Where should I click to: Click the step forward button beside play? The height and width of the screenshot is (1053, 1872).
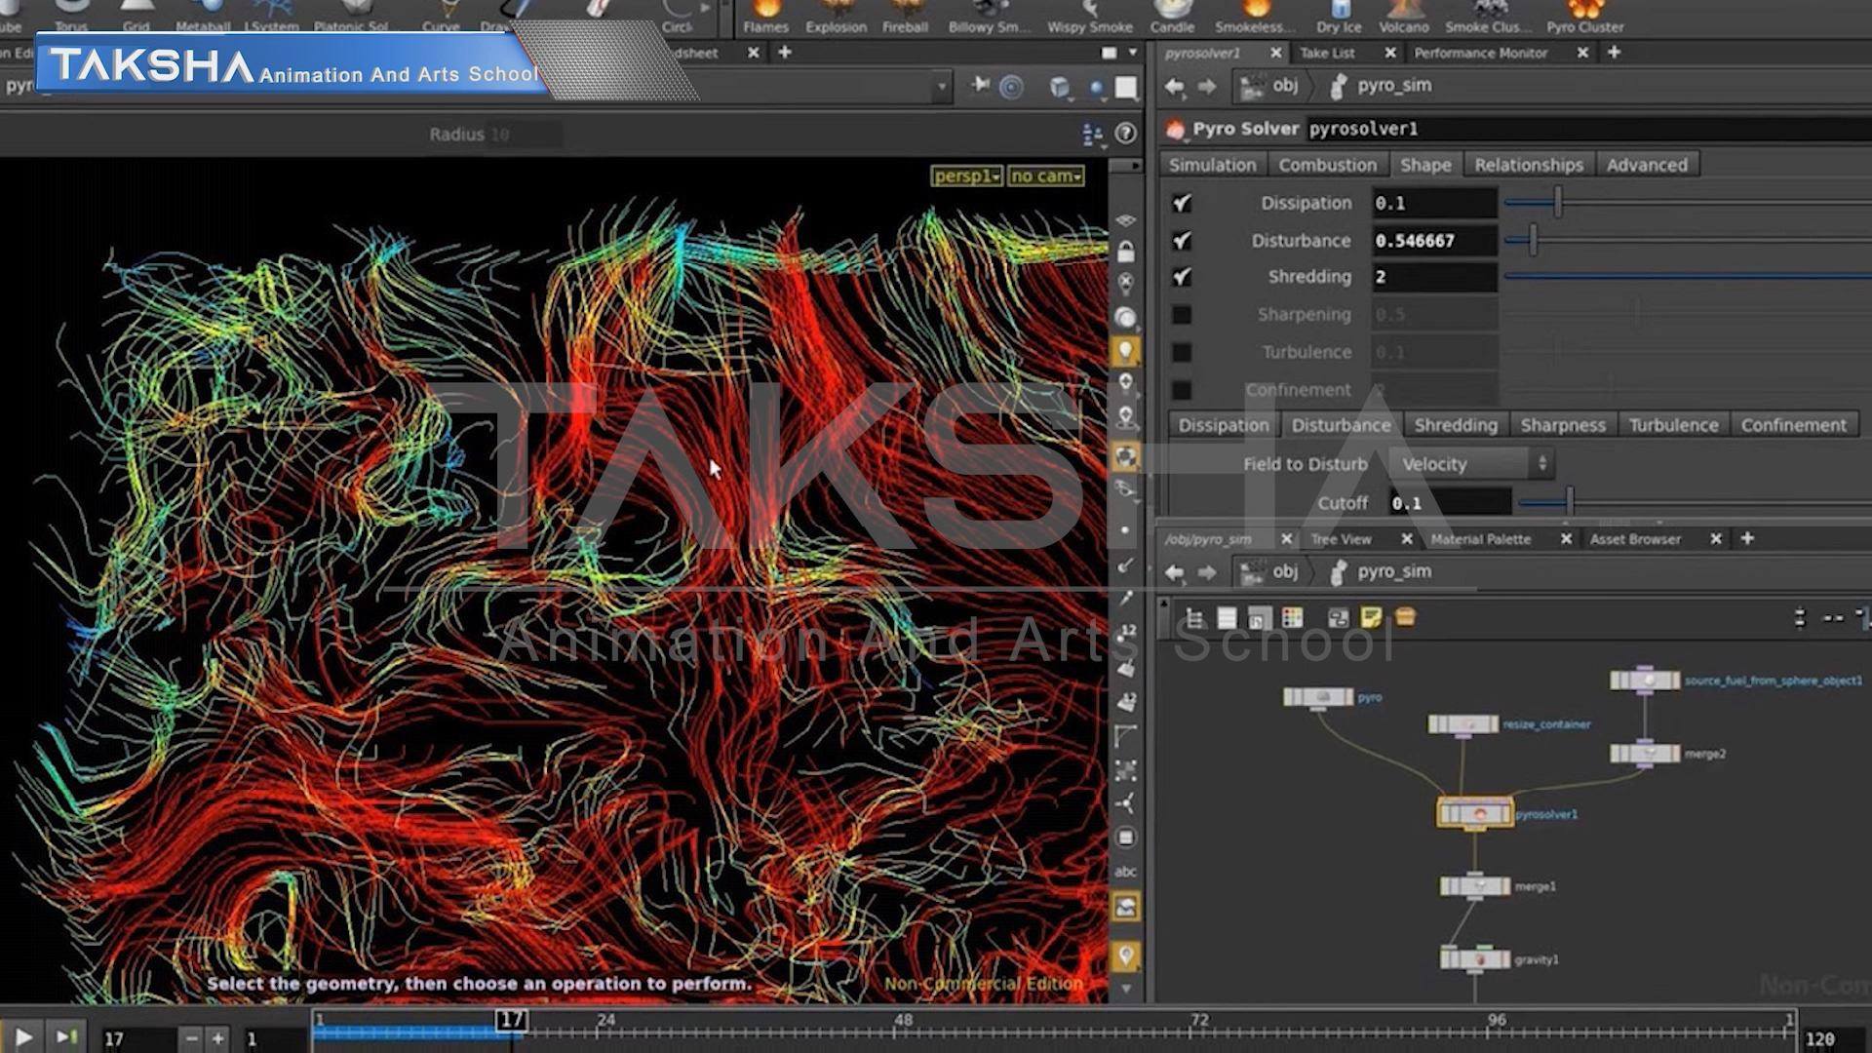pyautogui.click(x=65, y=1037)
